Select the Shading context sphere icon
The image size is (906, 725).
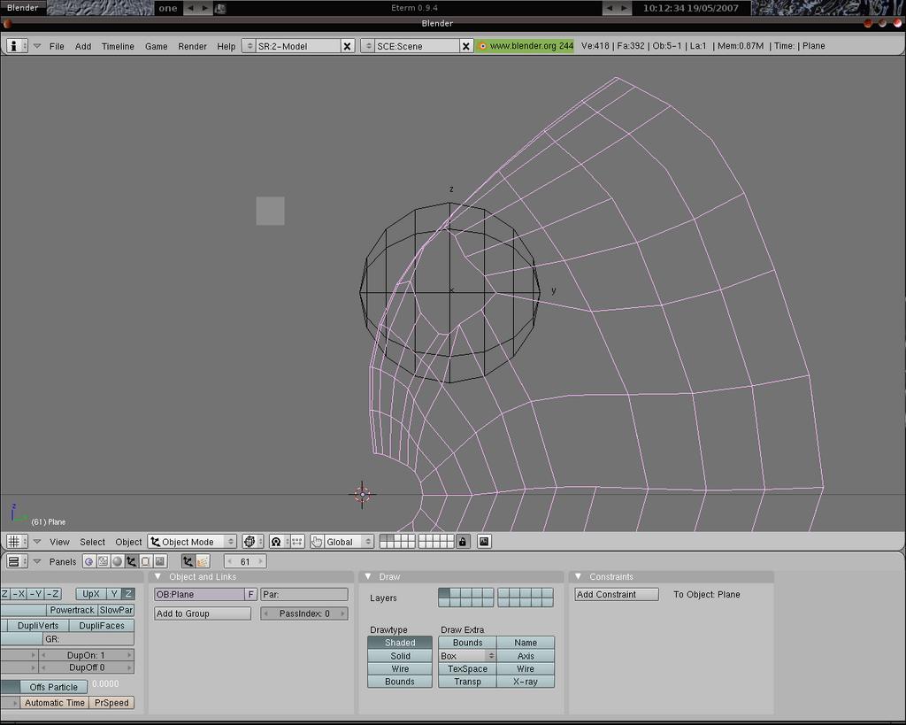pyautogui.click(x=118, y=561)
